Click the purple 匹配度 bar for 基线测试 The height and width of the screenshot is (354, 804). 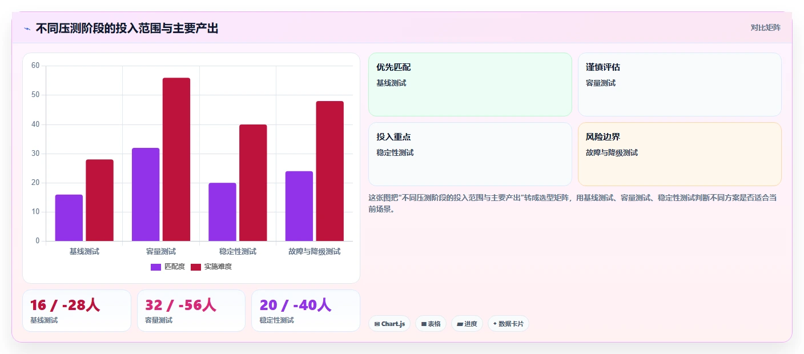[x=69, y=218]
